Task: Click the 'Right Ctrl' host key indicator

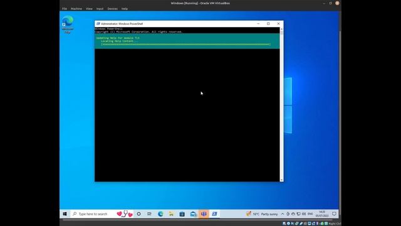Action: (x=335, y=223)
